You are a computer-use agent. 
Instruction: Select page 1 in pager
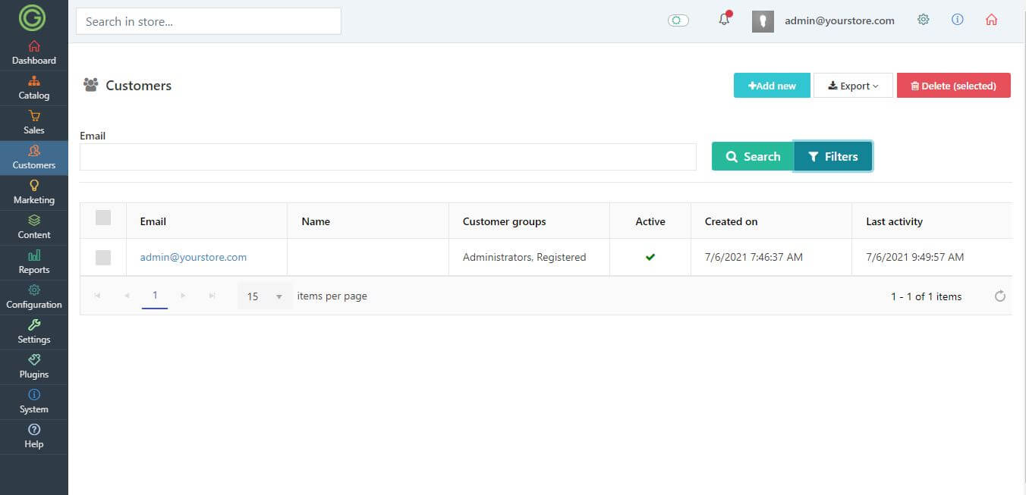(155, 296)
